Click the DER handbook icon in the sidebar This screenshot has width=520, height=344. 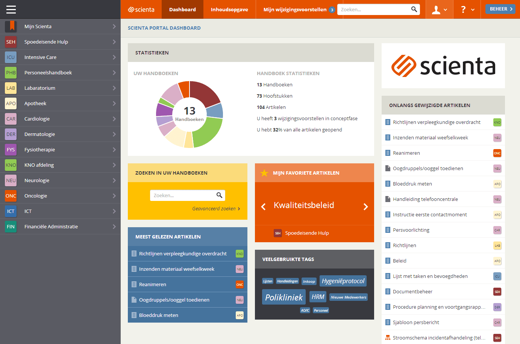(x=11, y=134)
